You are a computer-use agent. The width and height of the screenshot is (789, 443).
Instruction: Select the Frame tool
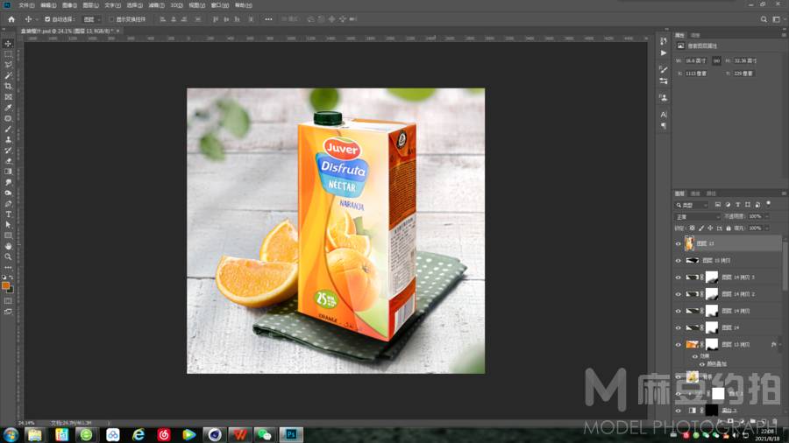pyautogui.click(x=8, y=97)
